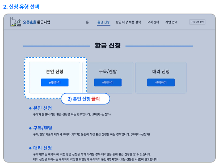Click the 신청 내역 확인 button

click(x=197, y=22)
